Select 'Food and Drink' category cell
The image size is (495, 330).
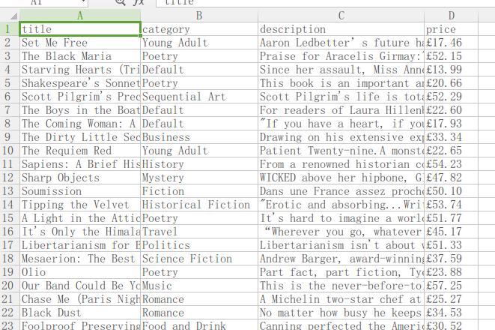click(x=199, y=325)
